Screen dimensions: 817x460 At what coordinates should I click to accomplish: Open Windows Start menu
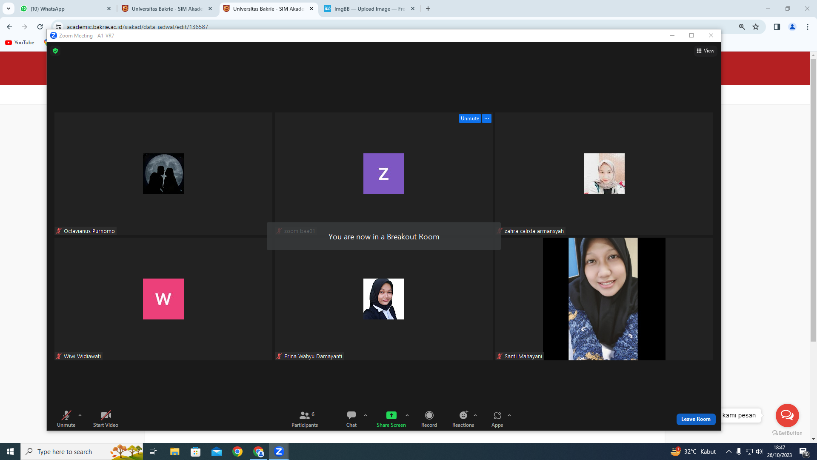coord(10,451)
